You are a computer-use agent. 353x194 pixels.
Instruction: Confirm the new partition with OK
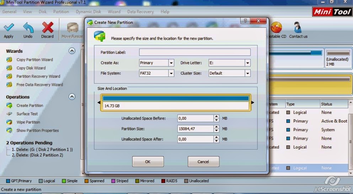[148, 162]
